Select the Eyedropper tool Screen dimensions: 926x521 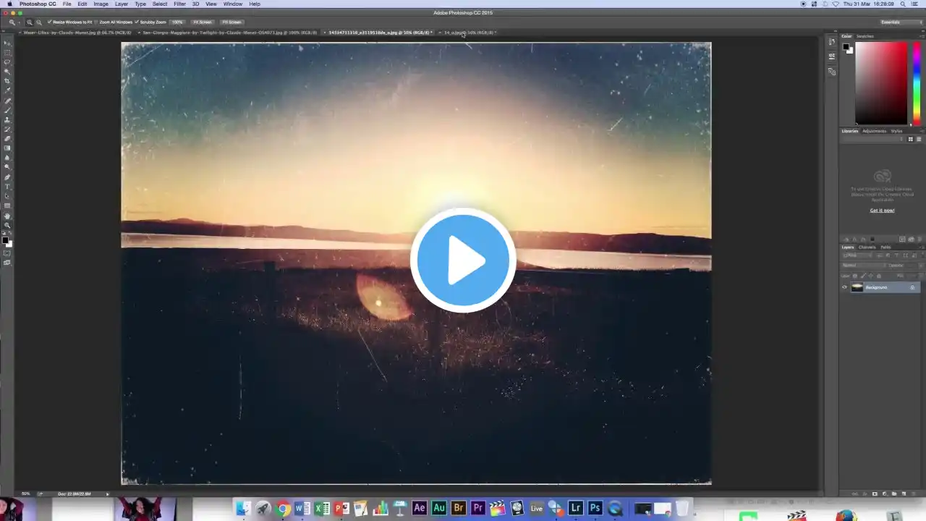tap(7, 90)
